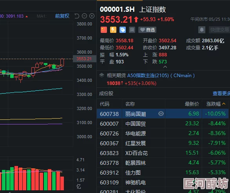Open the gray notes document icon

[x=132, y=30]
